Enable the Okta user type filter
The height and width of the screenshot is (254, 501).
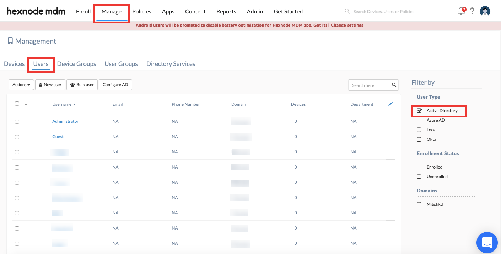(419, 139)
